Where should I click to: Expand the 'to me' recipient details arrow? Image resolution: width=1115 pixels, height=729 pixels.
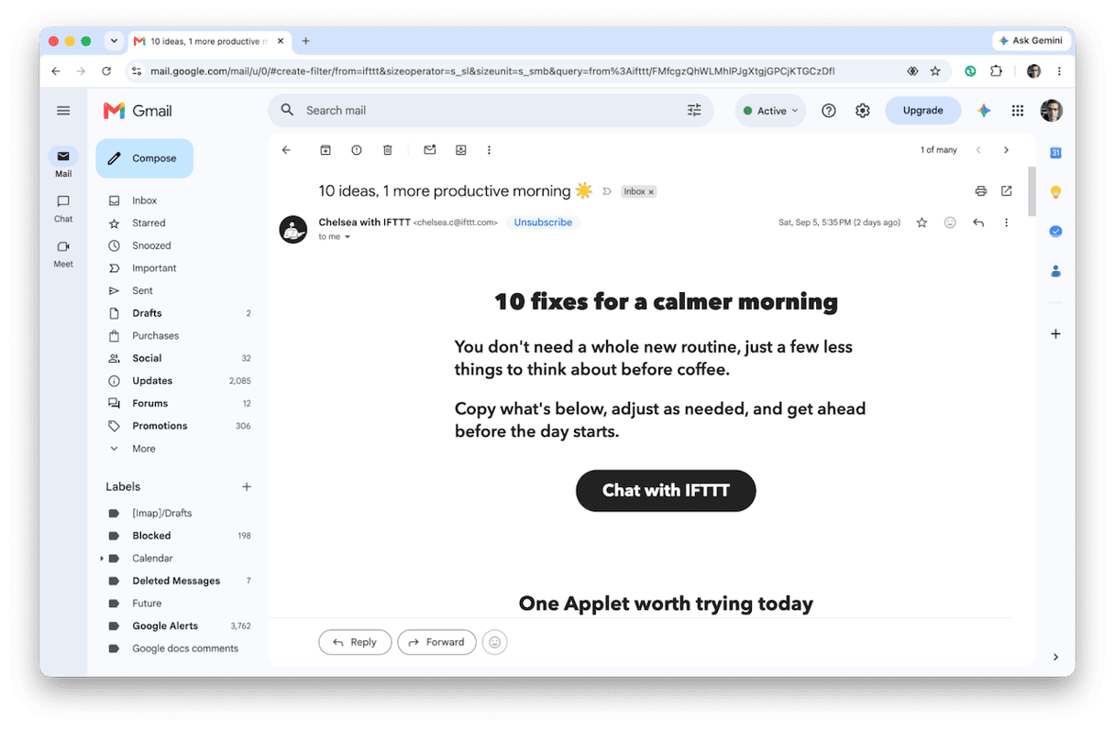348,237
